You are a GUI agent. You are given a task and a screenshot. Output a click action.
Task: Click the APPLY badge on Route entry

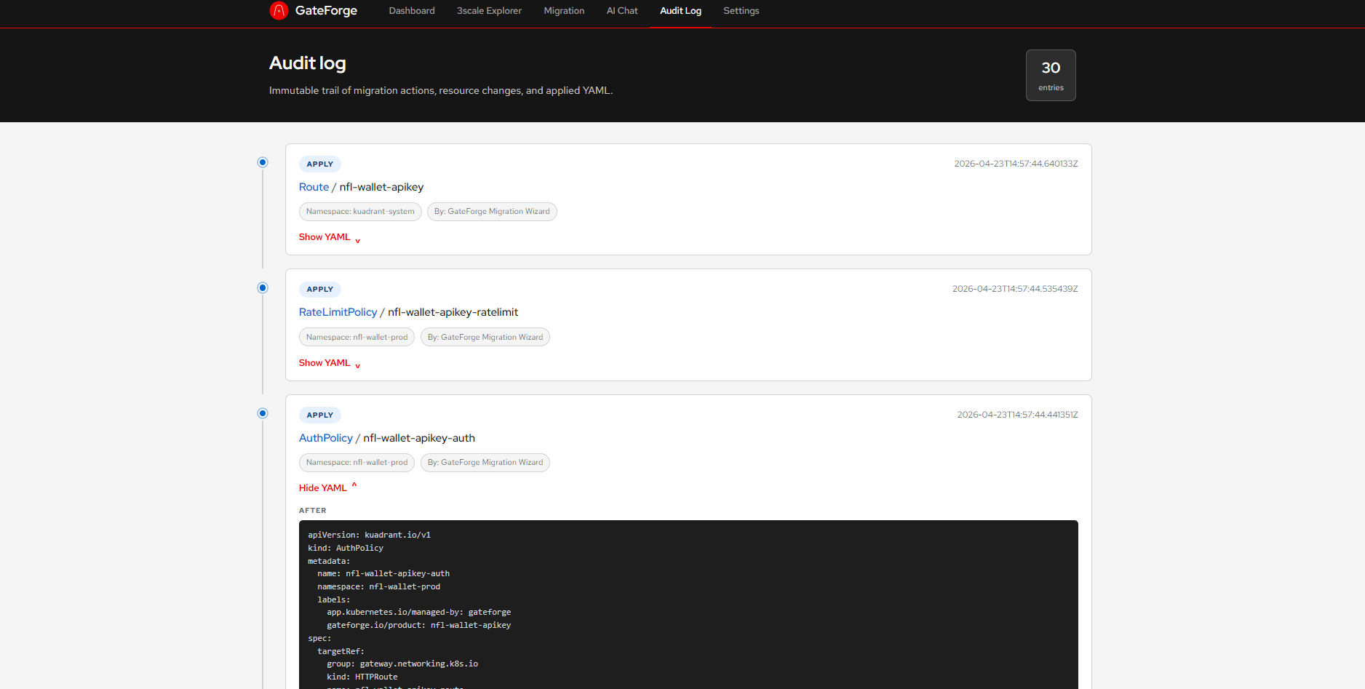click(320, 164)
